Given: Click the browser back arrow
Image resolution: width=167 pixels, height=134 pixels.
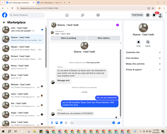Looking at the screenshot, I should [x=3, y=8].
